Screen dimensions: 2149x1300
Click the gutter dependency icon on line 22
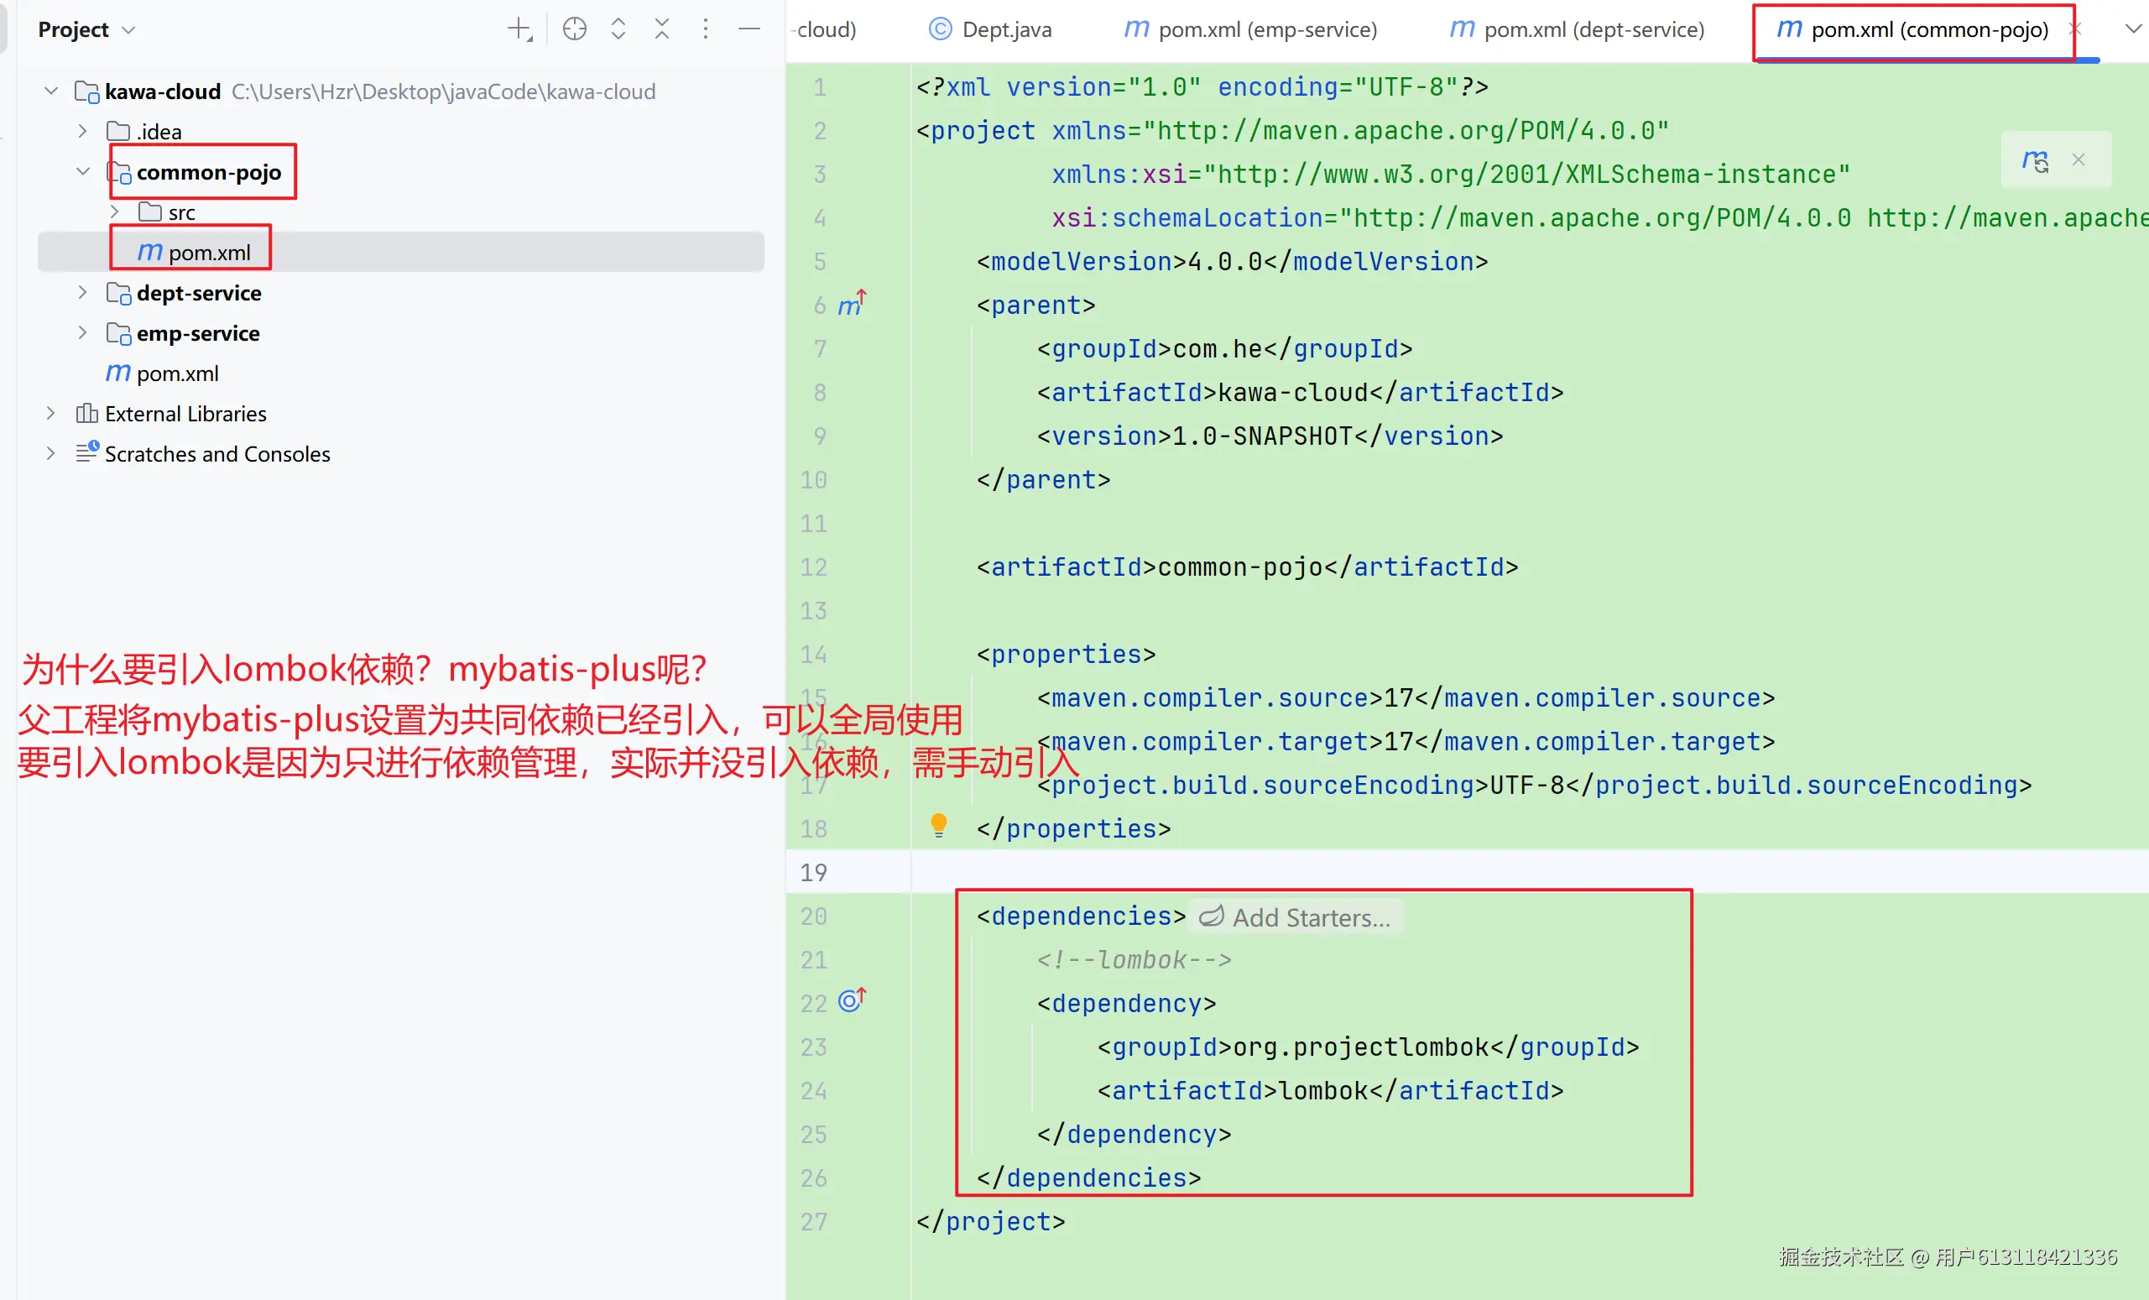pyautogui.click(x=851, y=1000)
